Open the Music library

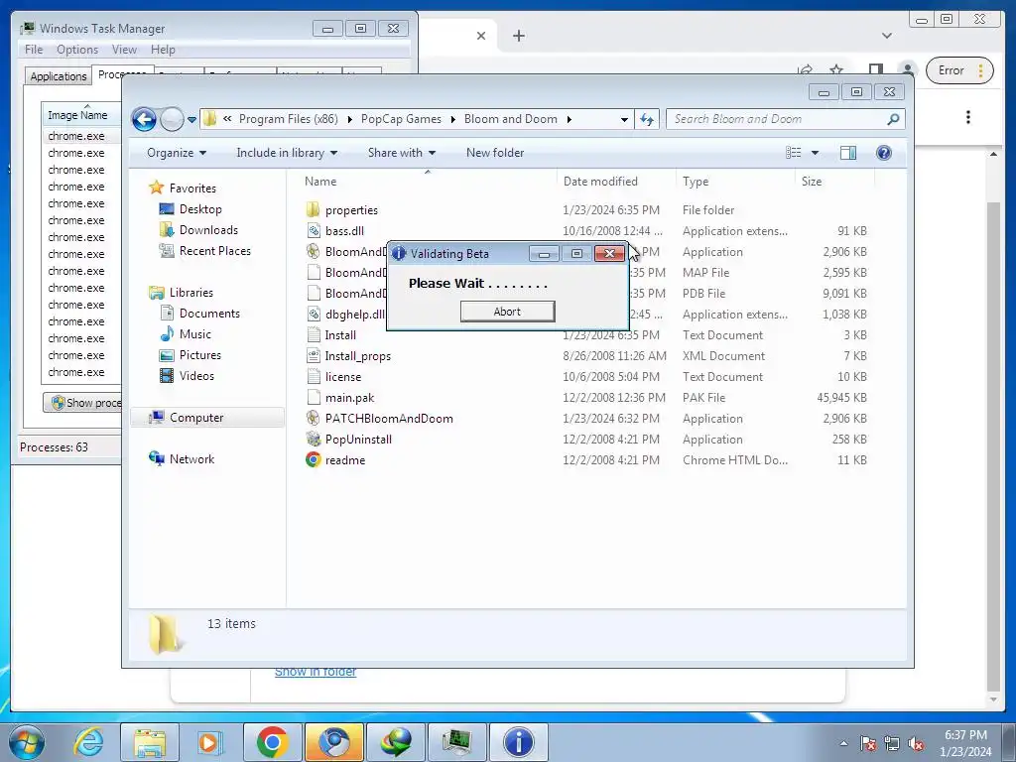coord(195,334)
